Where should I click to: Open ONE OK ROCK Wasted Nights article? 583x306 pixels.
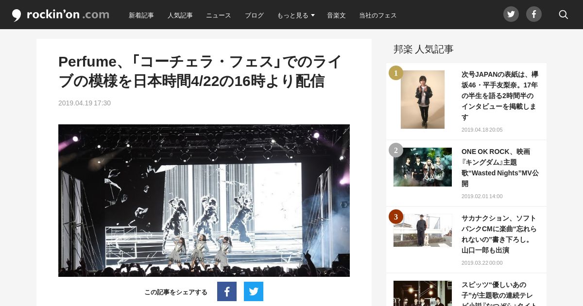pyautogui.click(x=500, y=168)
